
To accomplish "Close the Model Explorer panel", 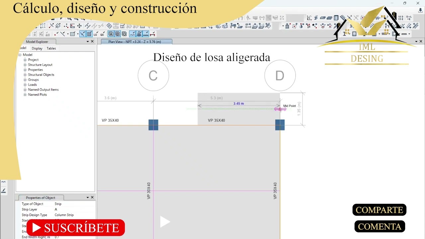I will [92, 41].
